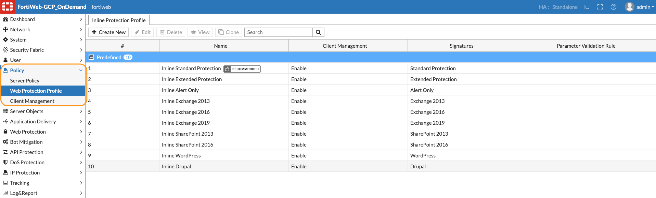
Task: Click the Recommended thumbs-up badge
Action: click(x=242, y=69)
